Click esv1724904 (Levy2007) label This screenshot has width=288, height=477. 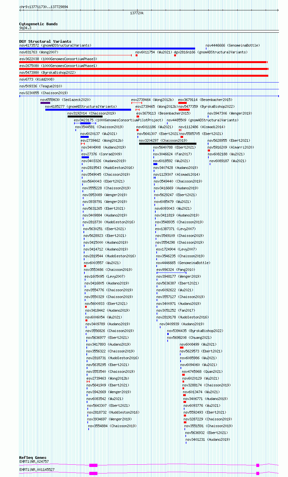(176, 250)
